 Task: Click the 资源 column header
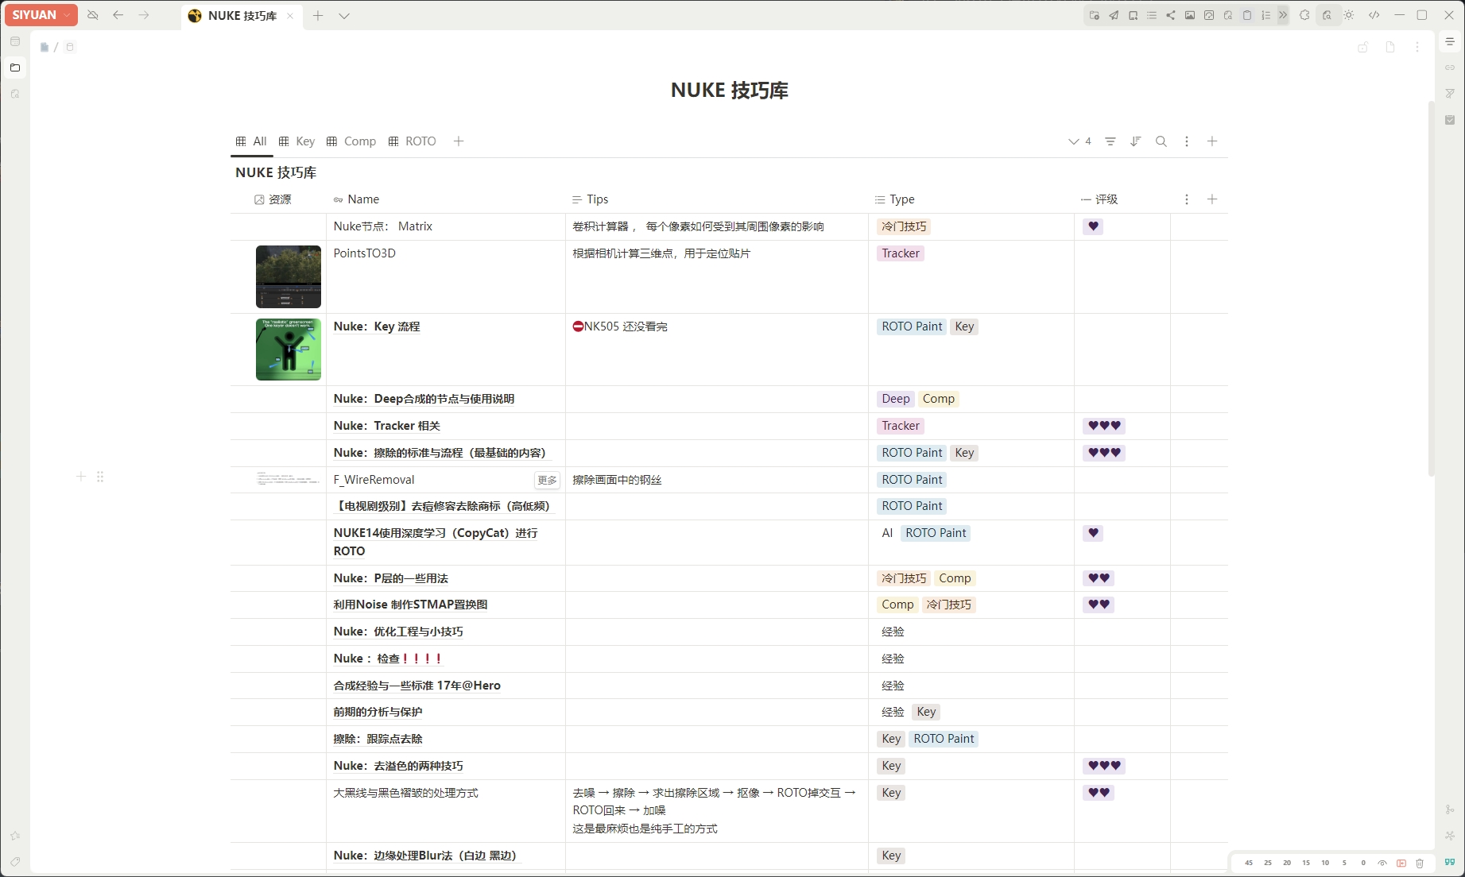[278, 199]
